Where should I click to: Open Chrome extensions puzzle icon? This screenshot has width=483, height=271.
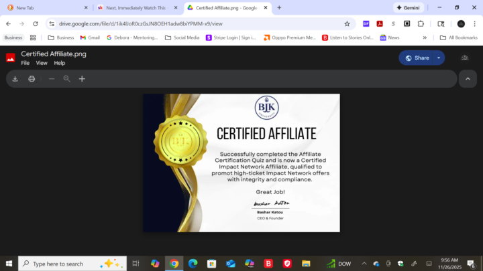pyautogui.click(x=421, y=23)
